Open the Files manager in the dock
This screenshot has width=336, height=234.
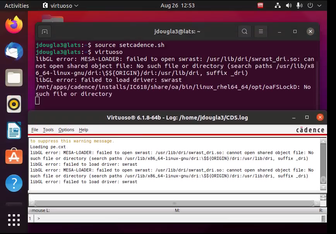[14, 78]
